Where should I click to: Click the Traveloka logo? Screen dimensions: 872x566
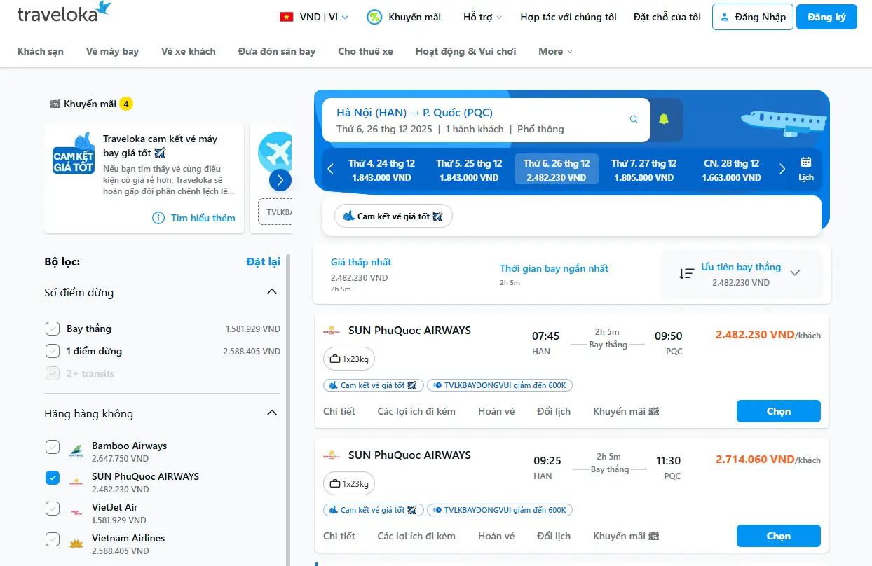coord(64,13)
